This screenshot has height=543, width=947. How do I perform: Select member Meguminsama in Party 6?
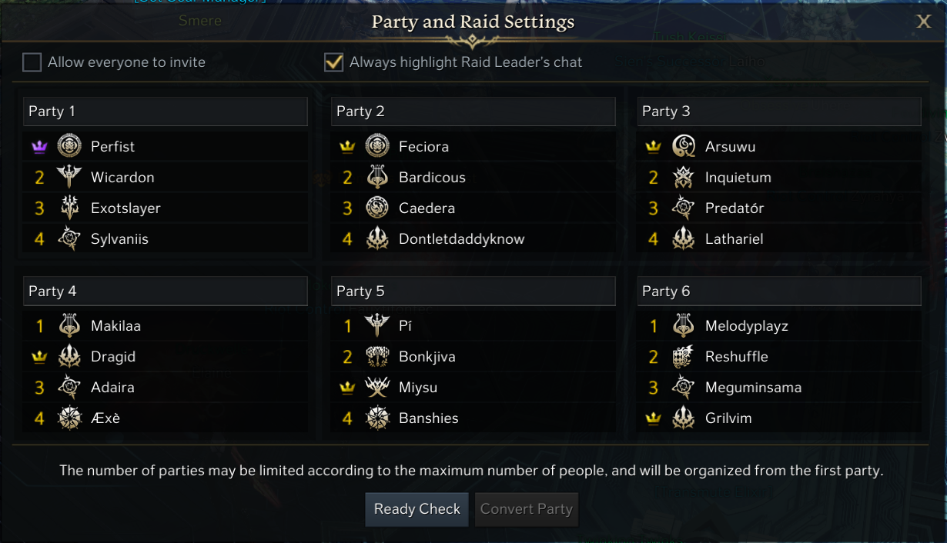tap(753, 388)
